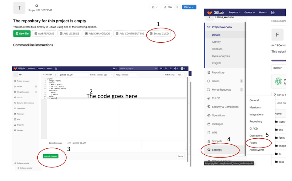Open the user avatar menu in the editor header
Image resolution: width=292 pixels, height=181 pixels.
pos(183,68)
